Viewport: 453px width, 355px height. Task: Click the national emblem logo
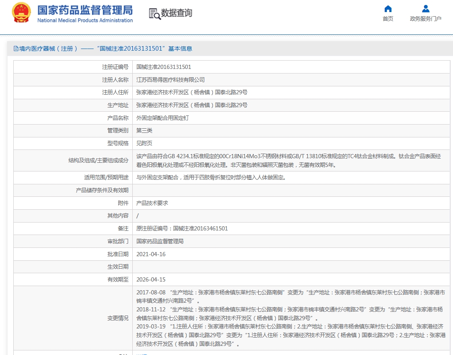coord(21,12)
